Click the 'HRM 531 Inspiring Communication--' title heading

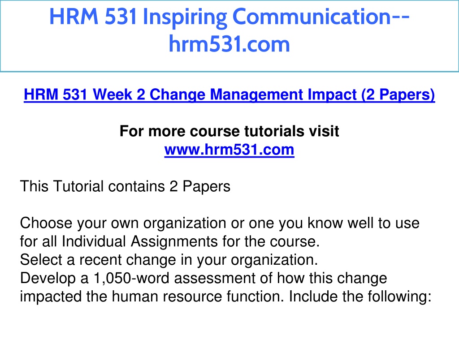click(x=229, y=17)
